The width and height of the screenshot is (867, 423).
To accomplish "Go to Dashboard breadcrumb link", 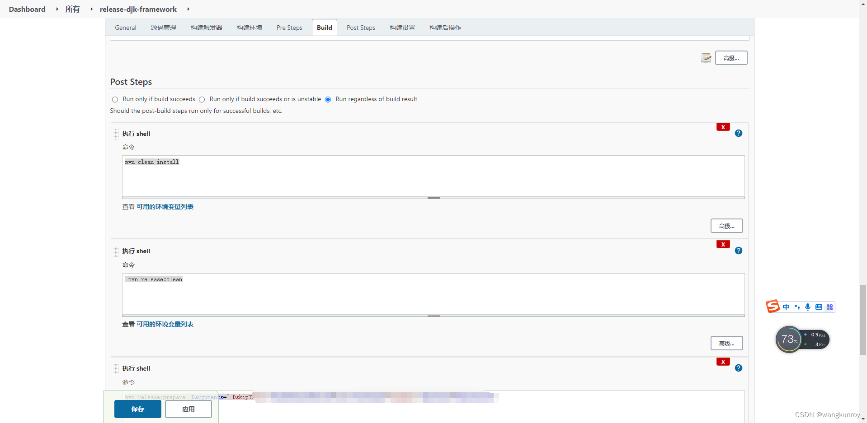I will [x=27, y=9].
